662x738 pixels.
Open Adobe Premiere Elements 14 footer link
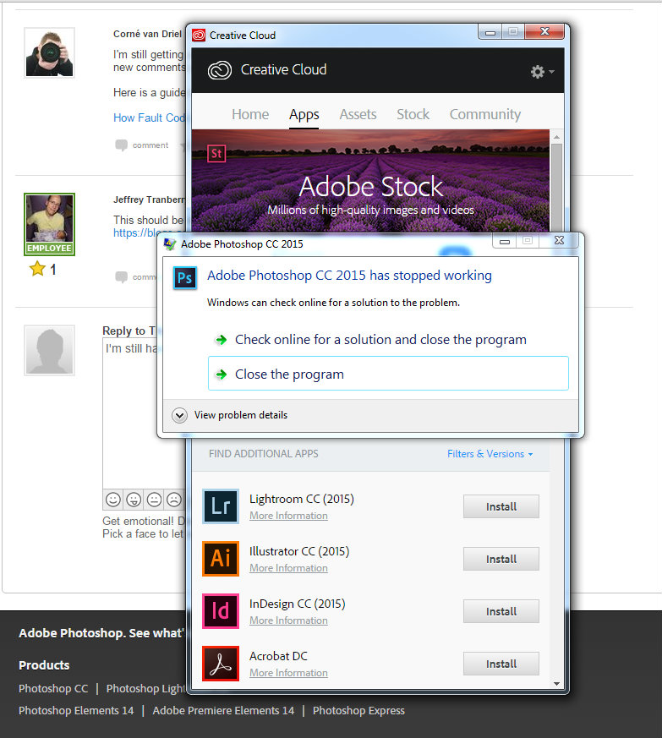[x=223, y=710]
